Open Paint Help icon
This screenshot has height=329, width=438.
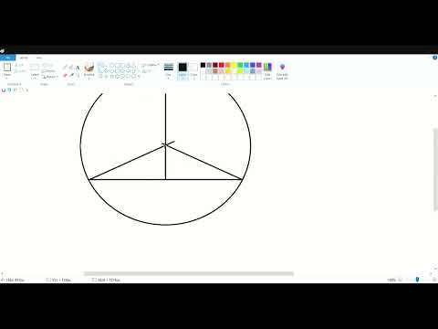435,58
